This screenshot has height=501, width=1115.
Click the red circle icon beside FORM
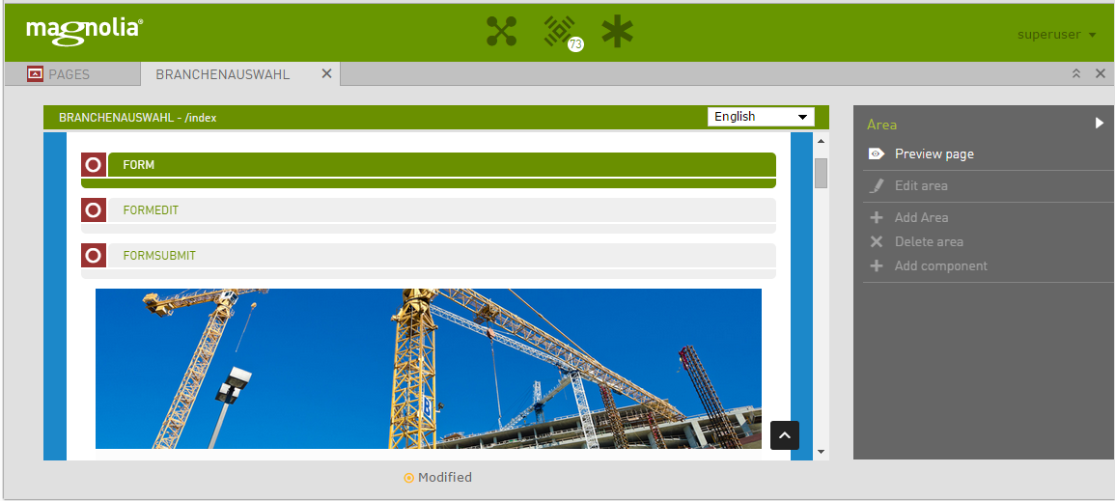coord(93,165)
